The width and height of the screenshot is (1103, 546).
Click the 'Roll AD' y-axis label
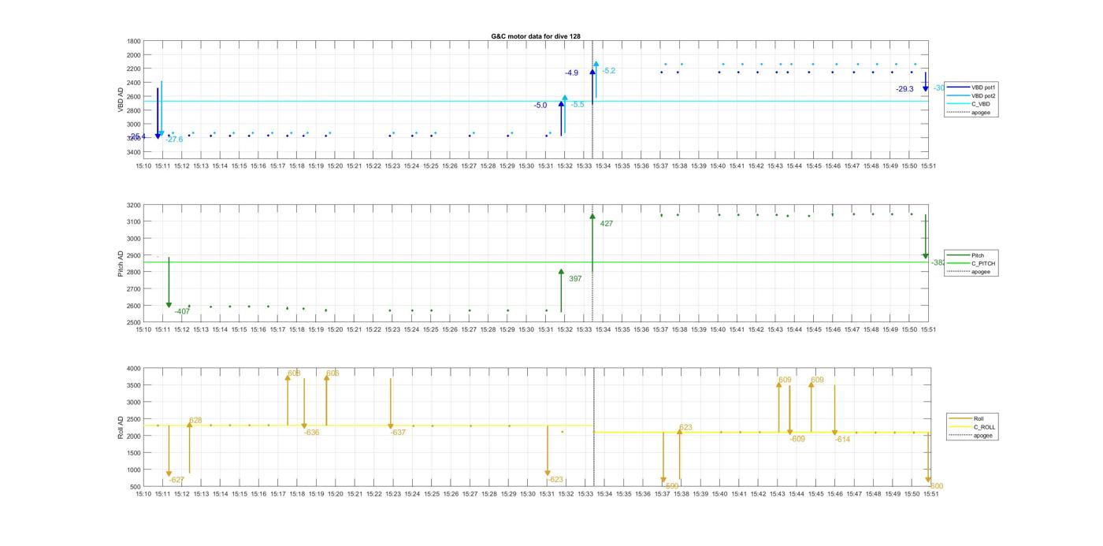[x=121, y=426]
